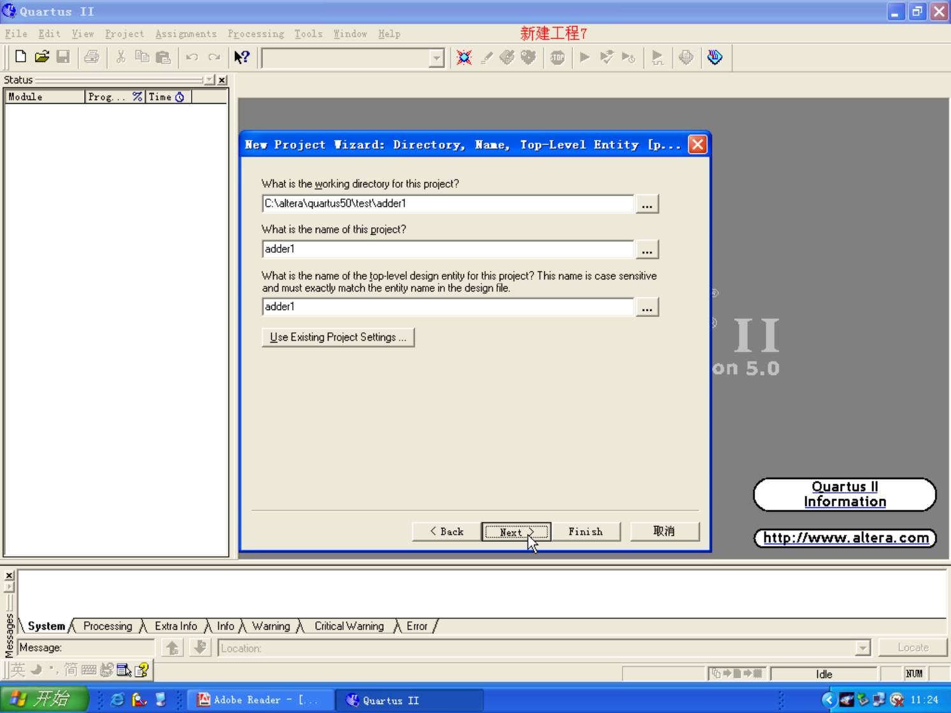The width and height of the screenshot is (951, 713).
Task: Switch to the Info messages tab
Action: pos(225,626)
